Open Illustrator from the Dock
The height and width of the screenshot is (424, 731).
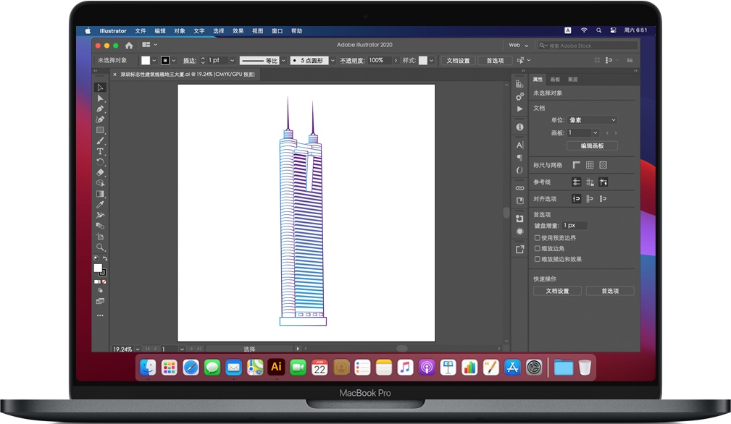point(275,367)
